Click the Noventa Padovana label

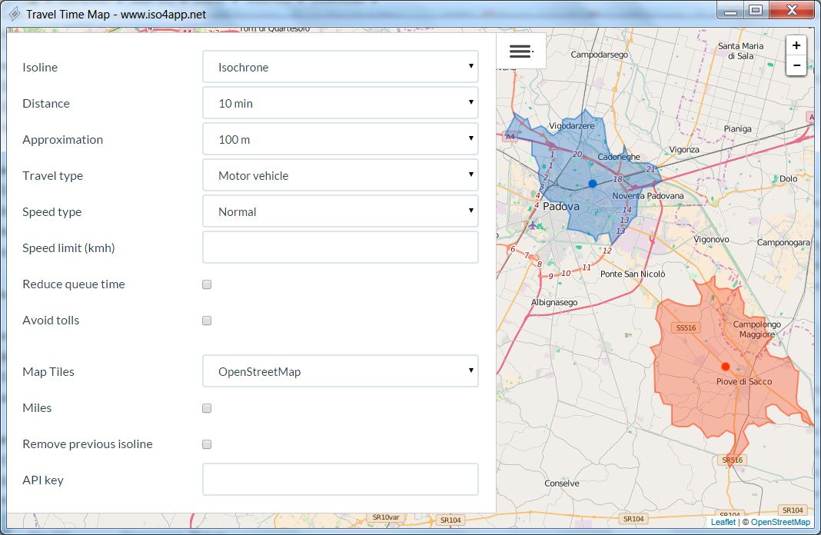coord(648,196)
